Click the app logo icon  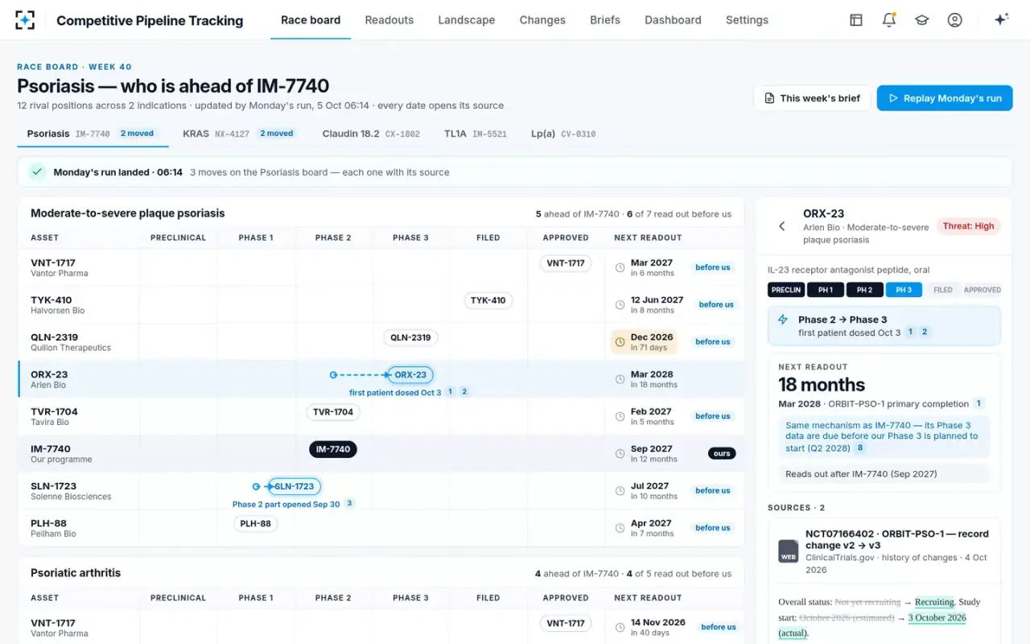(x=25, y=20)
